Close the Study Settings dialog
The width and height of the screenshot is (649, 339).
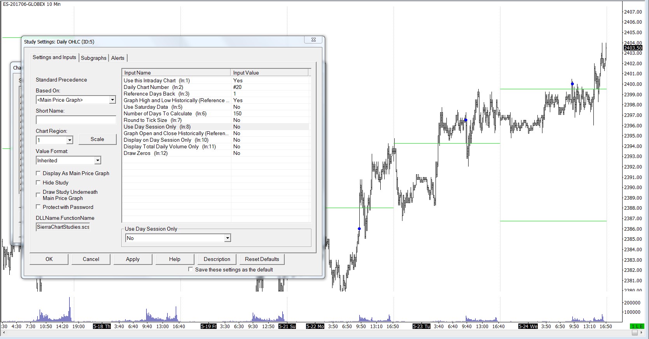pyautogui.click(x=313, y=40)
